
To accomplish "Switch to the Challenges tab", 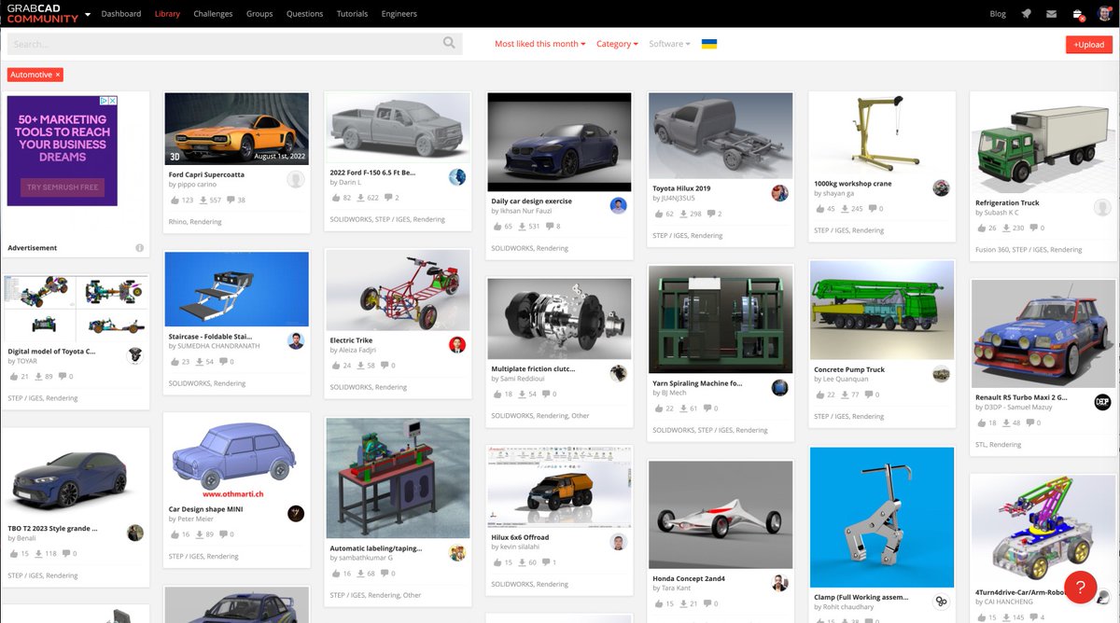I will click(213, 14).
